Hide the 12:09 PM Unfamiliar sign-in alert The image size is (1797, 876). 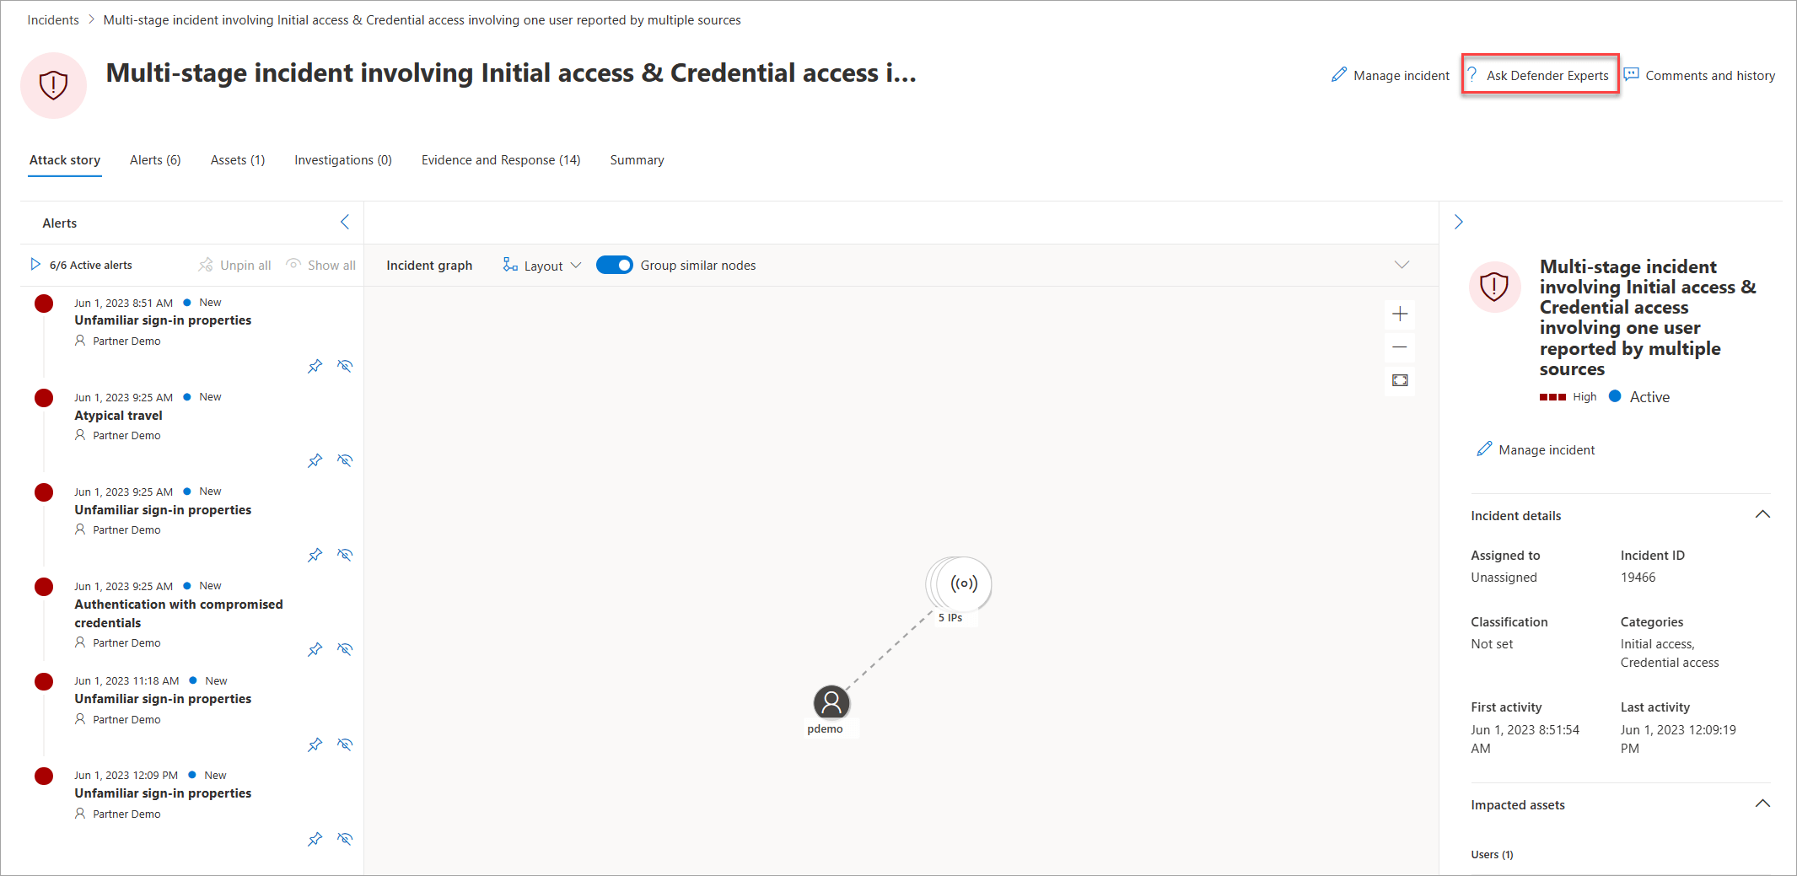tap(345, 839)
